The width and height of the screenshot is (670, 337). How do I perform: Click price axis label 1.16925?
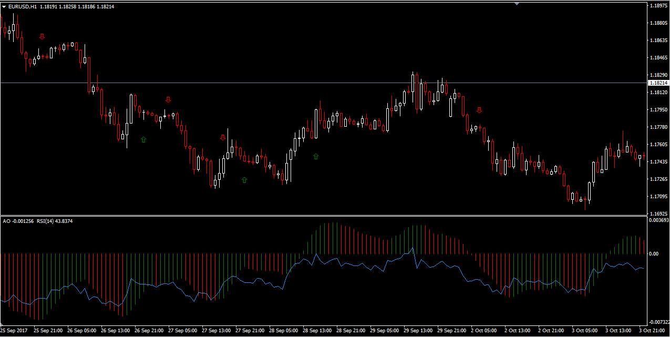click(x=659, y=214)
